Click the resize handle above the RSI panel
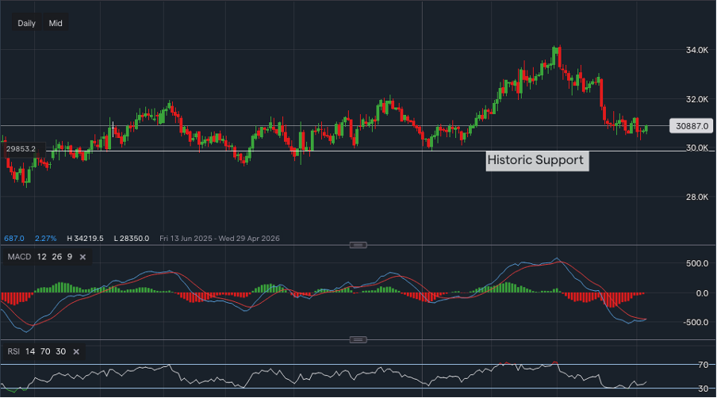This screenshot has height=398, width=717. (358, 339)
